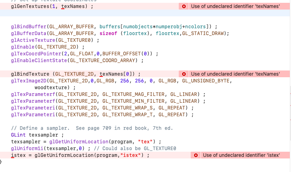The image size is (291, 172).
Task: Click the underlined istex variable
Action: click(18, 155)
